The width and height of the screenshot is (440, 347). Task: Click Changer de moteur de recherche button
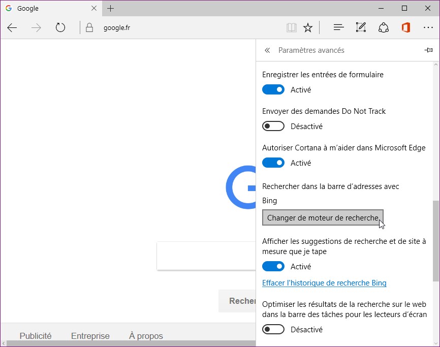pos(323,218)
